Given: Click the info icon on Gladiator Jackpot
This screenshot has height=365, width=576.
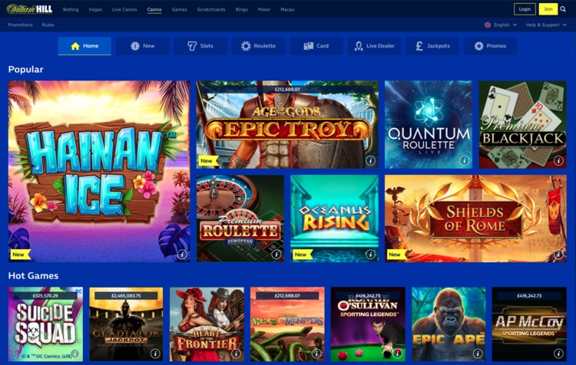Looking at the screenshot, I should tap(155, 353).
